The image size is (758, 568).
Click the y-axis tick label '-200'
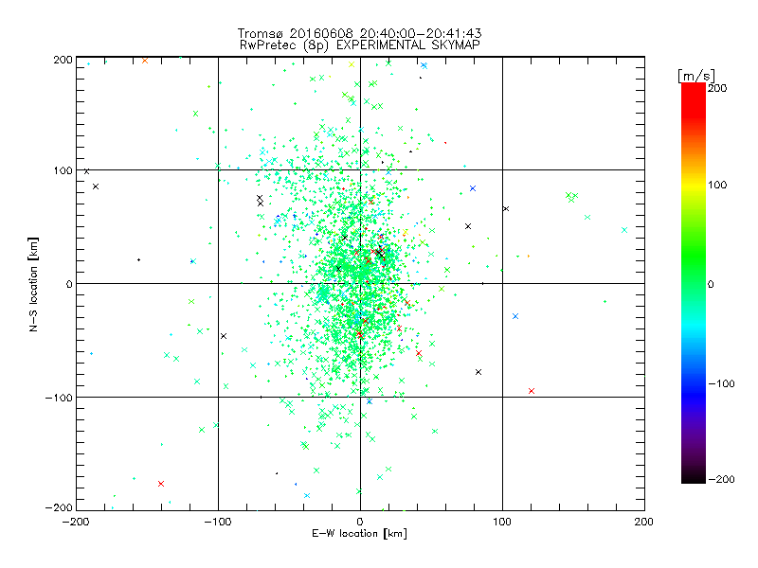(59, 507)
